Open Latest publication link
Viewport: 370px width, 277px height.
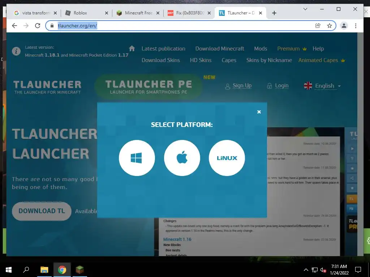pos(163,49)
